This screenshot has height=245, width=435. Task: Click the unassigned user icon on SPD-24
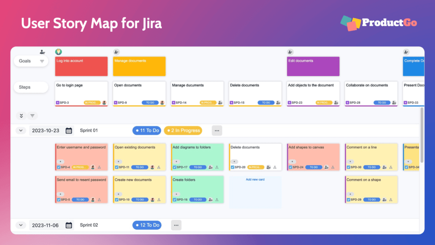coord(326,167)
